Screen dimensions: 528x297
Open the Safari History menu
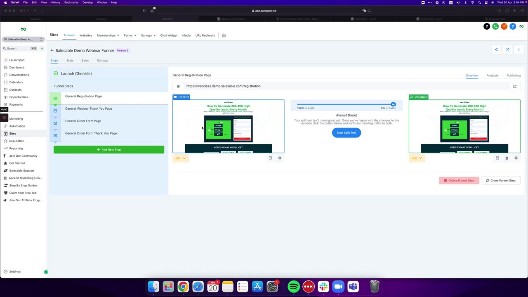56,2
